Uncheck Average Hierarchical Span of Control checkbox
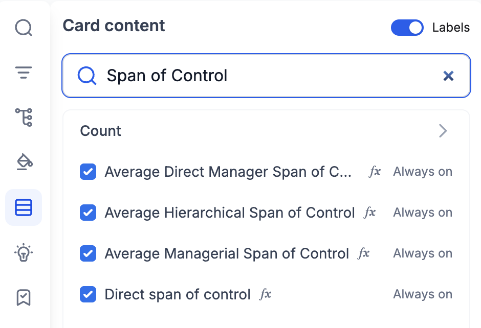Viewport: 481px width, 328px height. (x=88, y=213)
